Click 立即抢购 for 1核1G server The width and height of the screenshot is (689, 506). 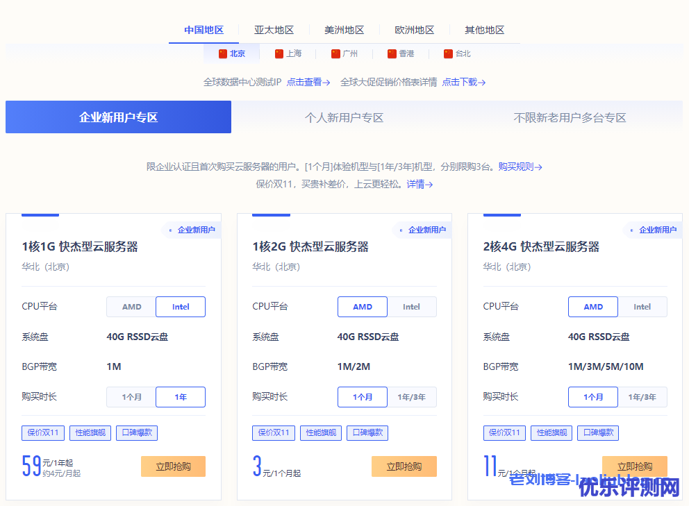click(173, 466)
